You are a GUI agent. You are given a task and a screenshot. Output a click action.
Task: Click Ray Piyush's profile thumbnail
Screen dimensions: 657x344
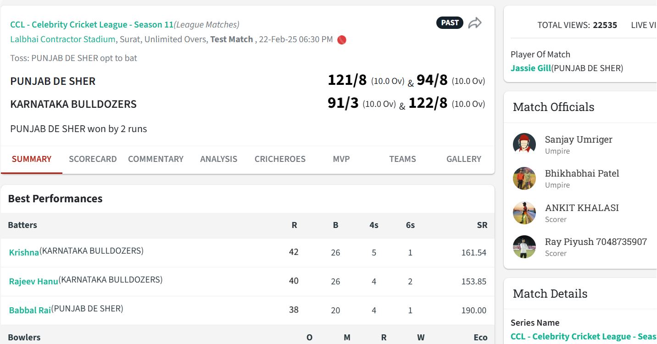click(x=524, y=247)
